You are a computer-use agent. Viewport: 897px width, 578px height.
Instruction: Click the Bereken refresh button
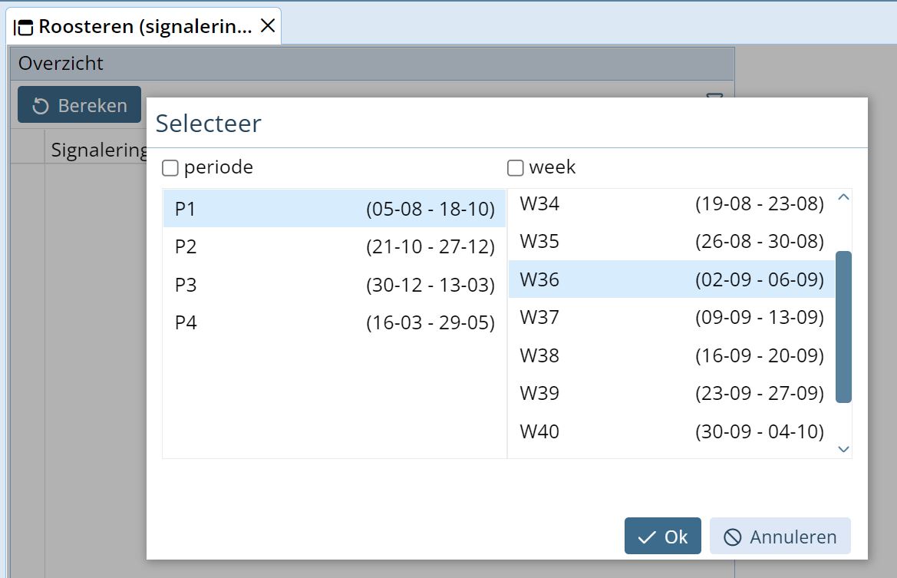[80, 104]
